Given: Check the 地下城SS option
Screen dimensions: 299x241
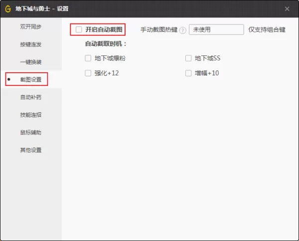Looking at the screenshot, I should tap(188, 58).
